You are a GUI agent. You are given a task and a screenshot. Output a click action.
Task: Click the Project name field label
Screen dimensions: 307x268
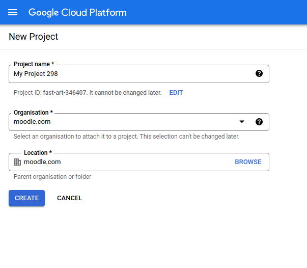34,64
